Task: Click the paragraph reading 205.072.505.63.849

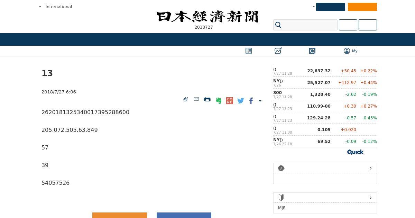Action: pos(70,130)
